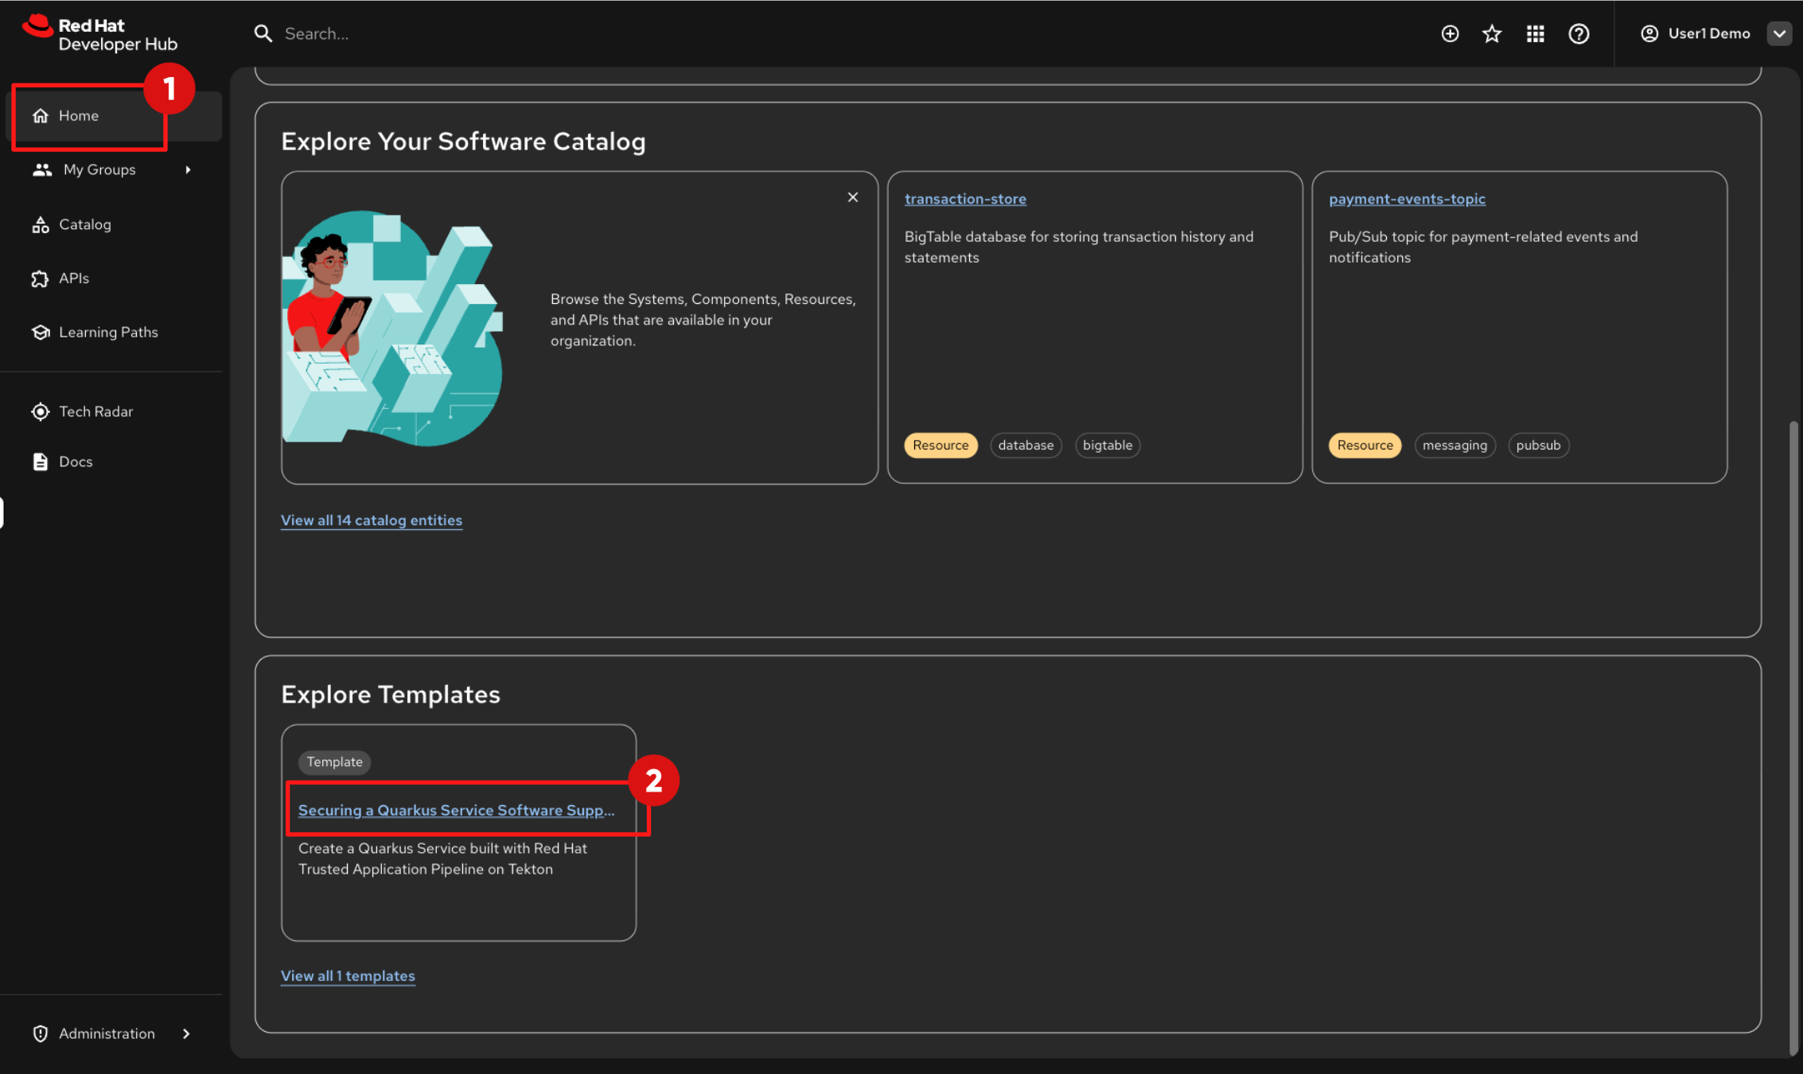Open the transaction-store entity link
This screenshot has width=1803, height=1074.
click(x=964, y=199)
